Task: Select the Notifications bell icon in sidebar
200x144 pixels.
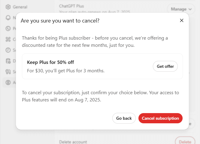Action: click(8, 18)
